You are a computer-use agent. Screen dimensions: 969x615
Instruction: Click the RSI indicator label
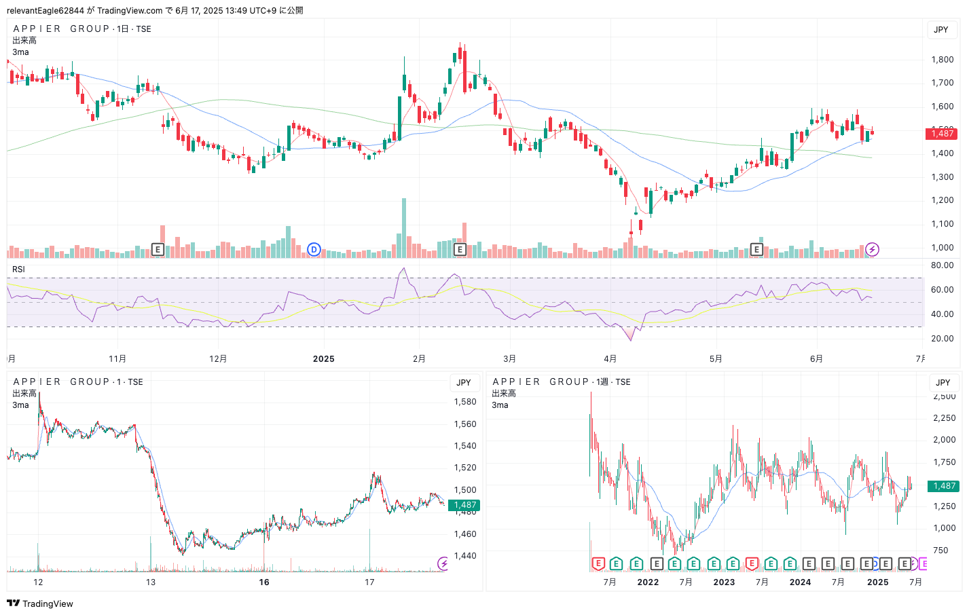tap(18, 269)
